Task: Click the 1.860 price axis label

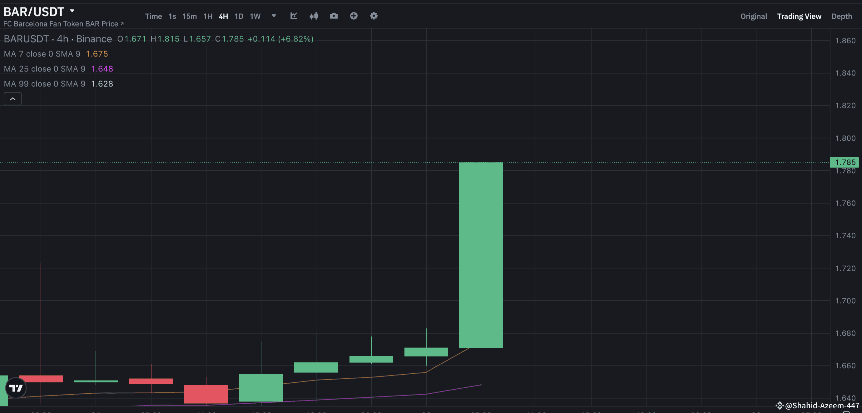Action: [845, 41]
